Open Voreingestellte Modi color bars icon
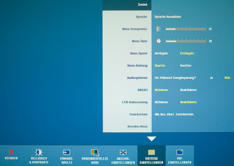The image size is (234, 166). (x=95, y=152)
